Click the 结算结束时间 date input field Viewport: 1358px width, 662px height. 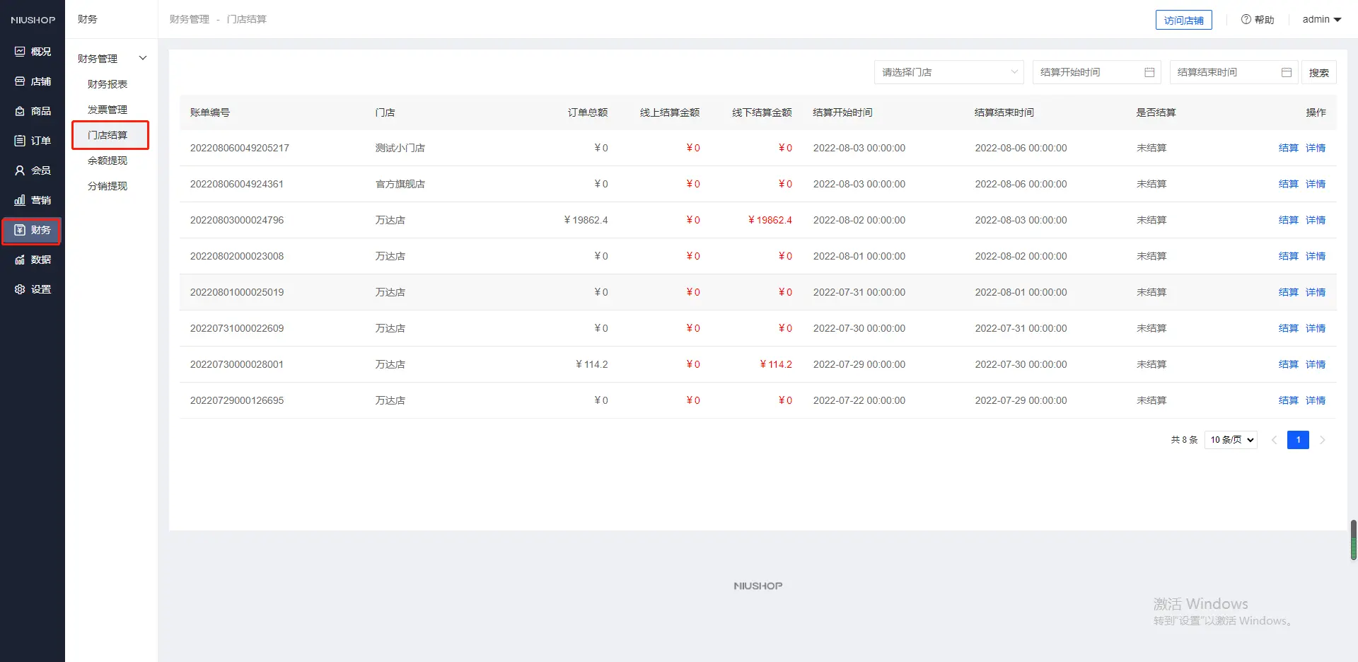[1226, 72]
